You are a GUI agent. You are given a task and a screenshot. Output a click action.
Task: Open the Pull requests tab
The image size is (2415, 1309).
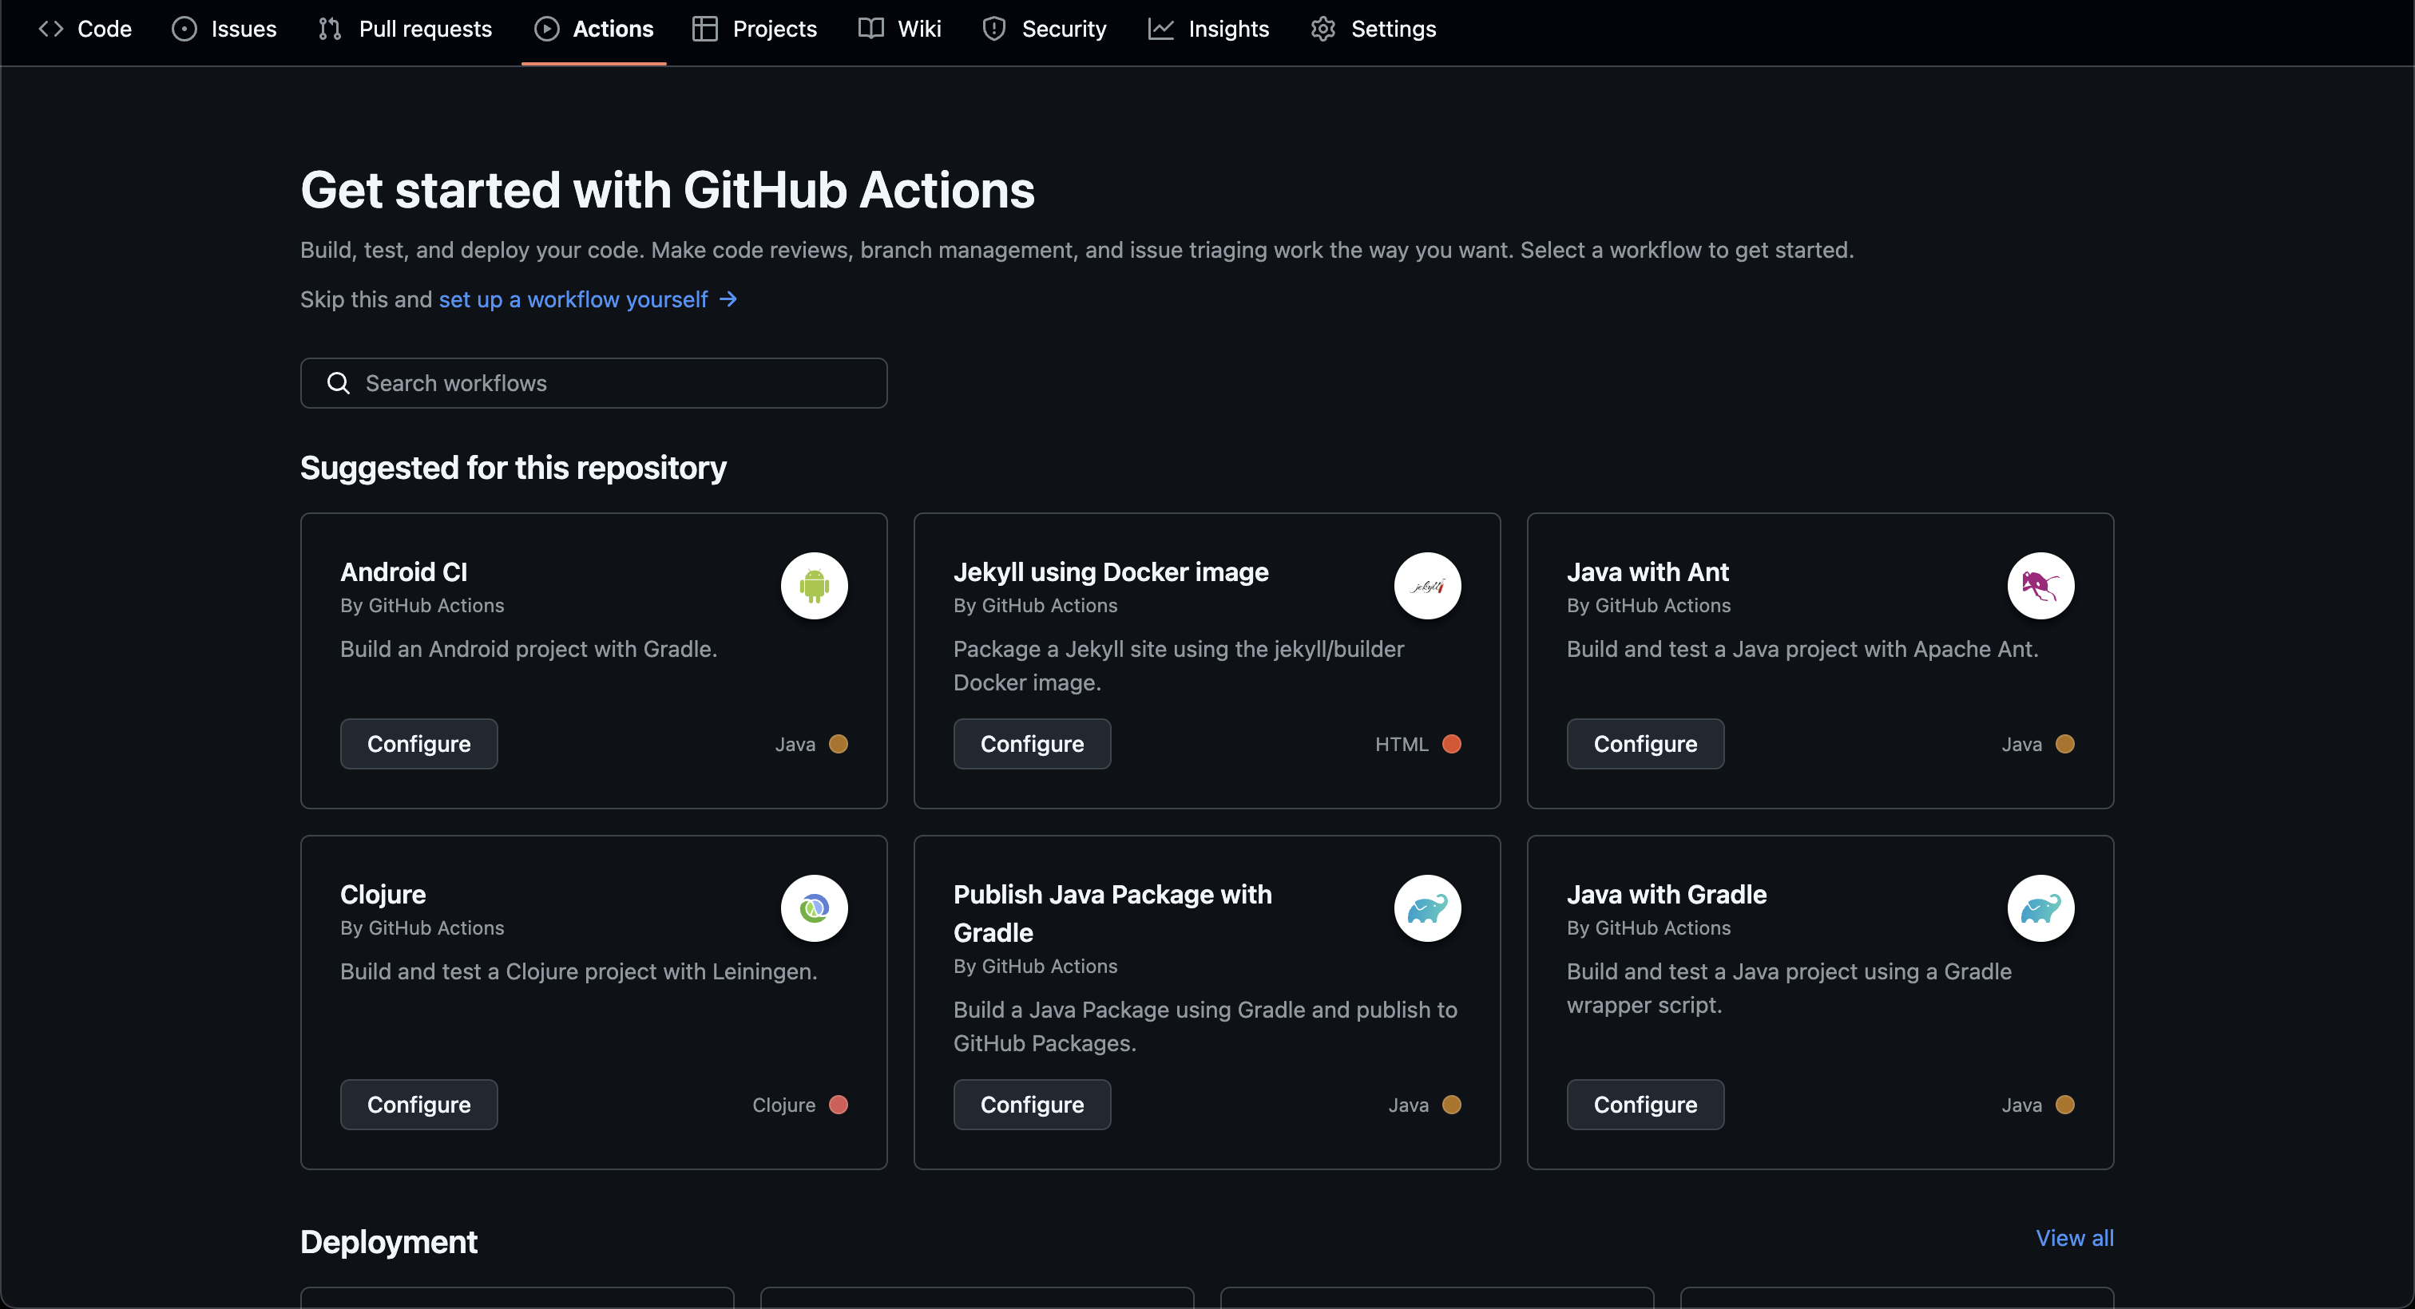[x=405, y=29]
